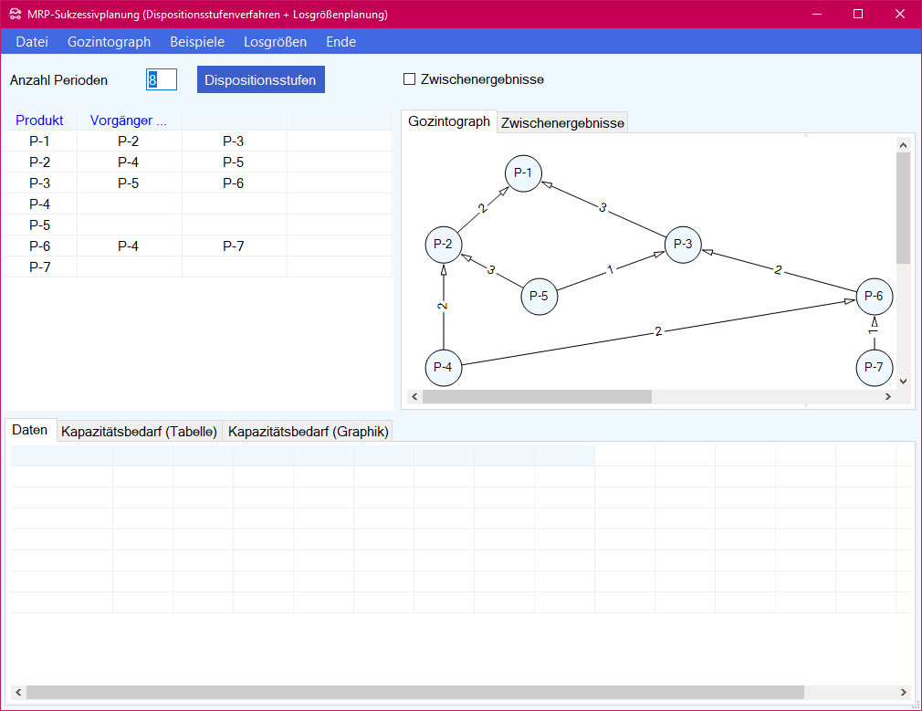The width and height of the screenshot is (922, 711).
Task: Click the P-3 node in the graph
Action: click(x=683, y=244)
